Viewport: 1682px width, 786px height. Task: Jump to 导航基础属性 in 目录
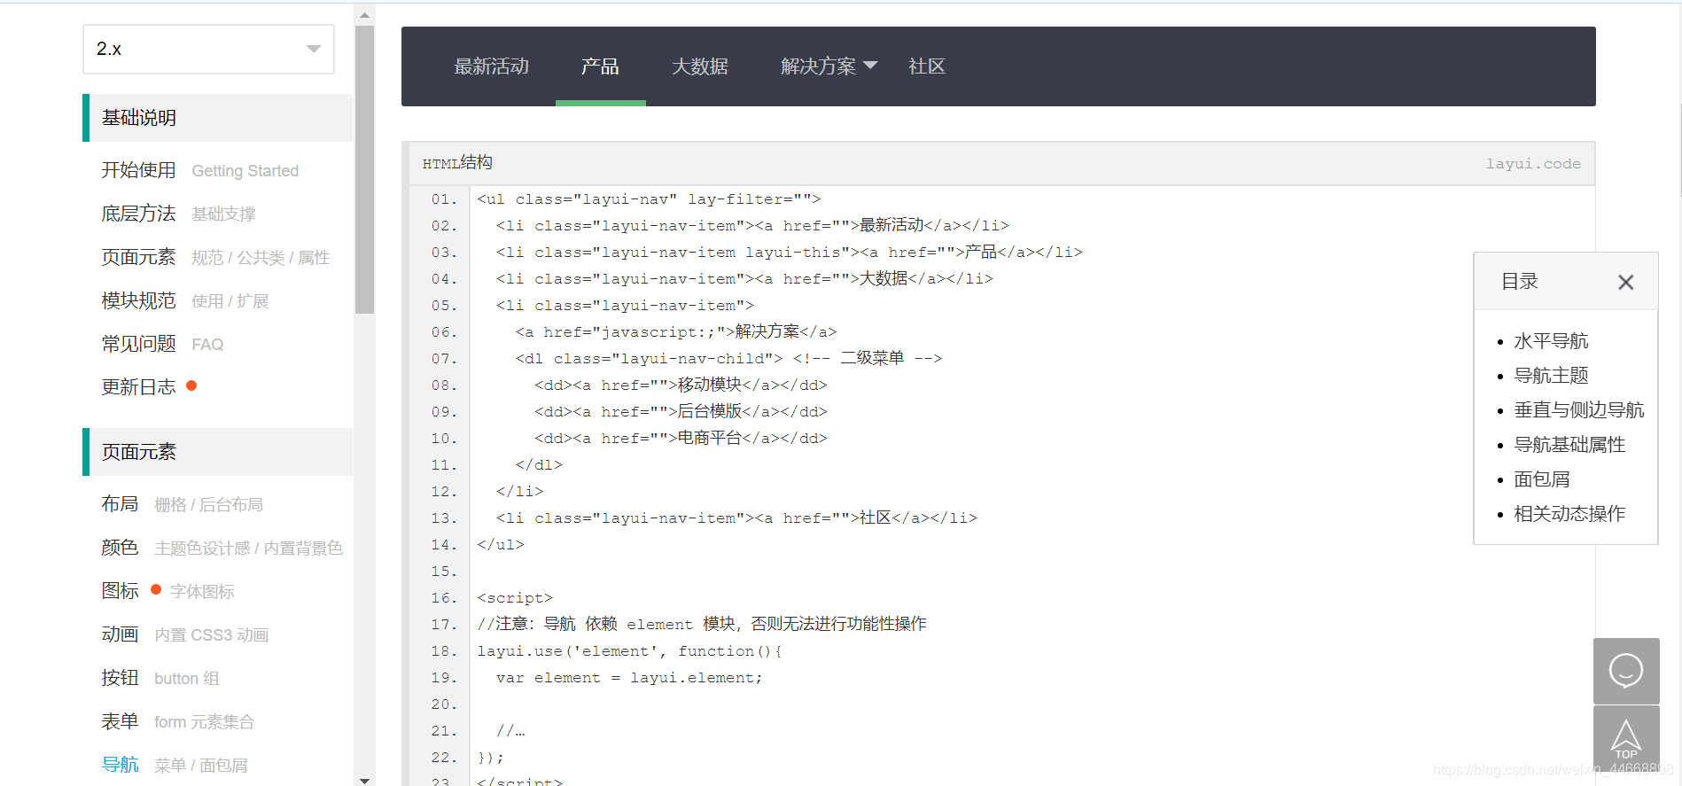1569,445
